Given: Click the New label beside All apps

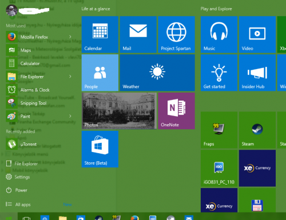Looking at the screenshot, I should 67,205.
